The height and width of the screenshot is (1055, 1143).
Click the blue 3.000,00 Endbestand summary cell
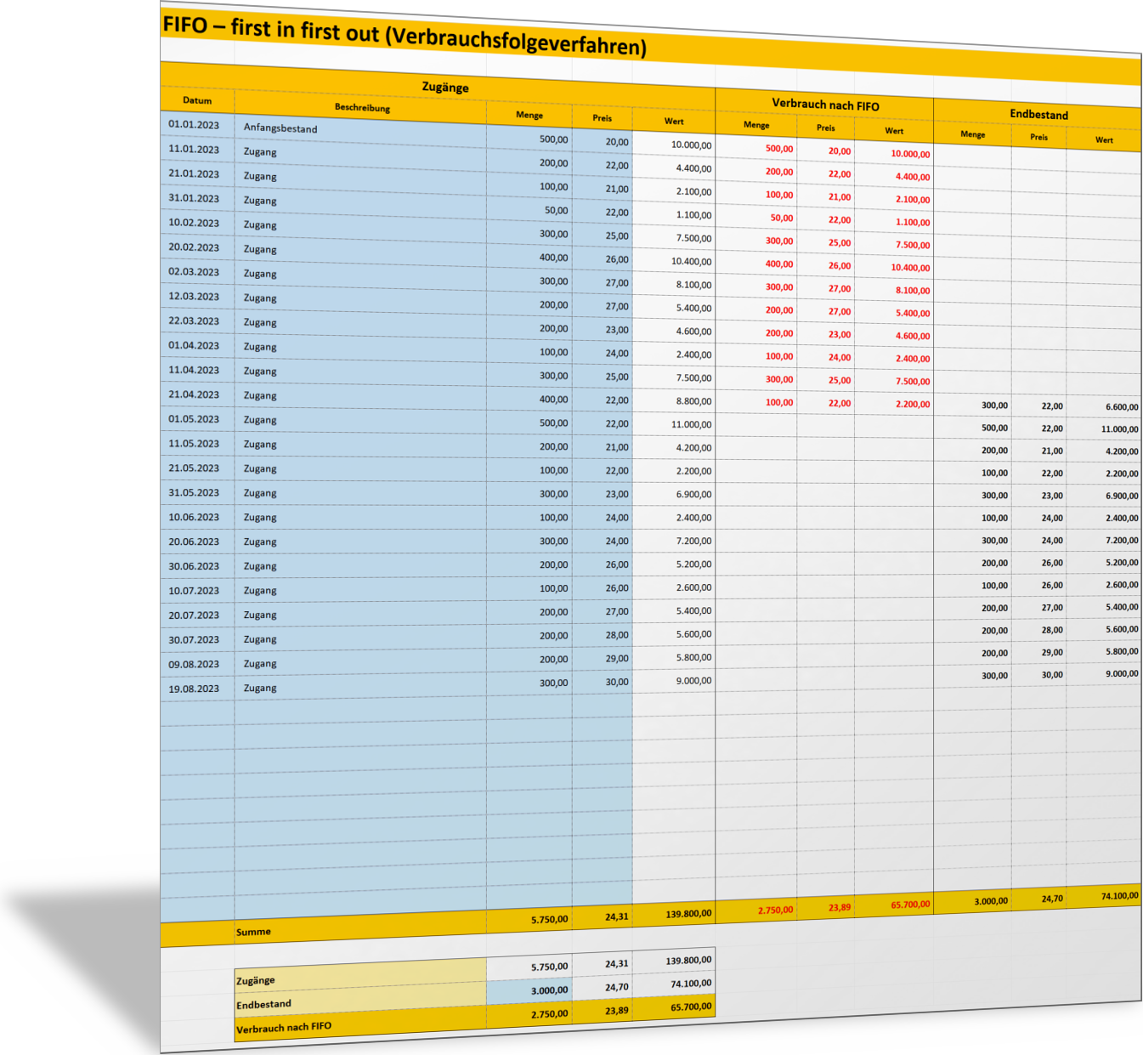coord(549,990)
